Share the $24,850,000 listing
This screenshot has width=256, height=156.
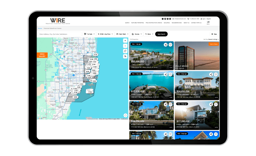211,74
